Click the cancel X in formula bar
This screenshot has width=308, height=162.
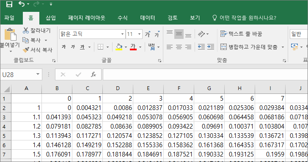(63, 74)
